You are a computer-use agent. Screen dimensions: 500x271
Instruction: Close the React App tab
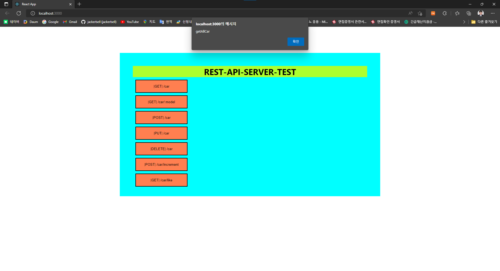tap(70, 4)
